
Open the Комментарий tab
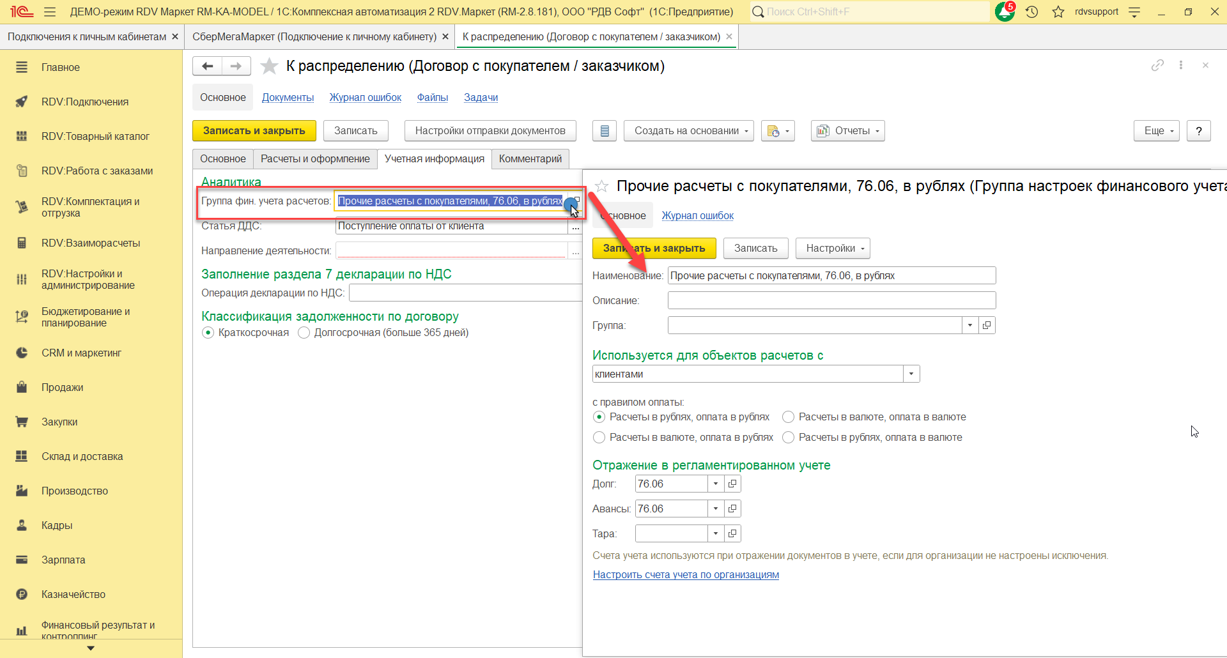click(530, 159)
